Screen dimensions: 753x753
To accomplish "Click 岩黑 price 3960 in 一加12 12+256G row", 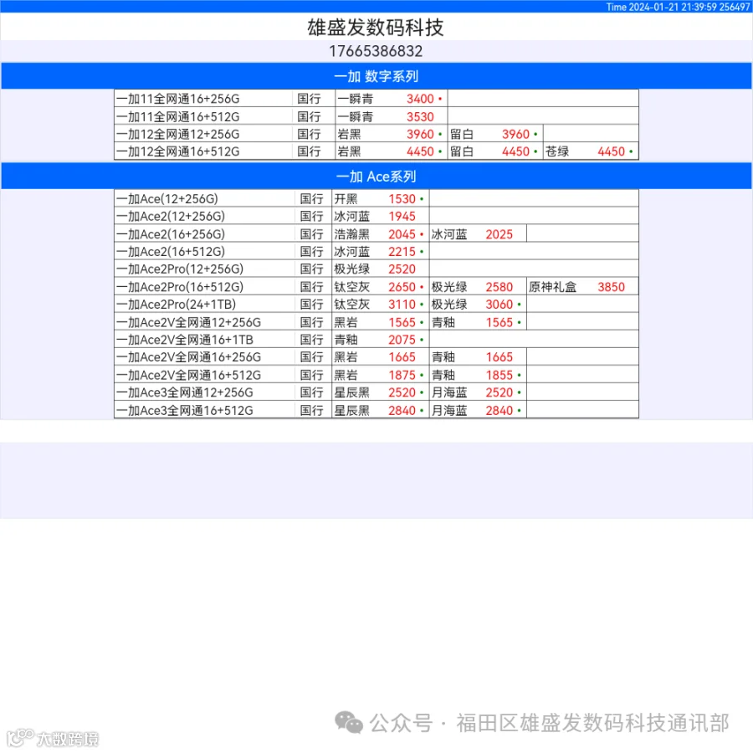I will (420, 134).
